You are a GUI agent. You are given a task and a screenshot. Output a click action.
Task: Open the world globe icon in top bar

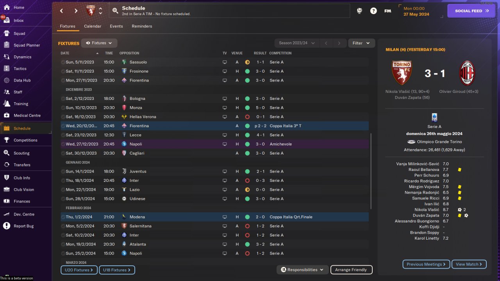coord(359,11)
